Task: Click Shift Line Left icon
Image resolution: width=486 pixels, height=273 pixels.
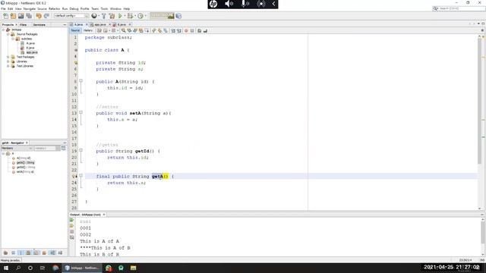Action: (173, 30)
